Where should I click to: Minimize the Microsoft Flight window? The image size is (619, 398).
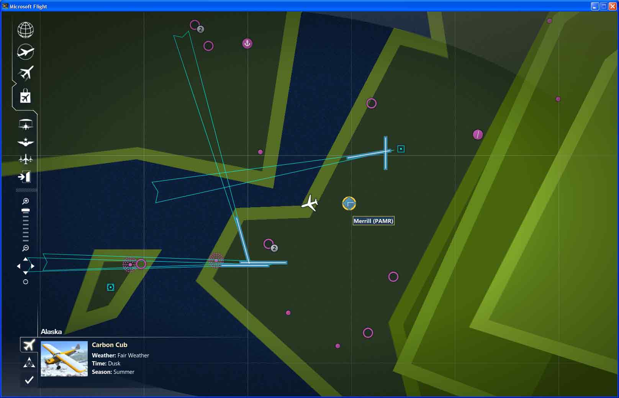tap(594, 6)
